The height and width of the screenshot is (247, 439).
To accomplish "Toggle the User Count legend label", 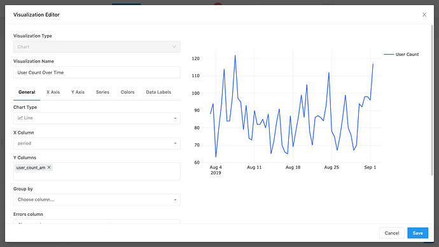I will [407, 54].
